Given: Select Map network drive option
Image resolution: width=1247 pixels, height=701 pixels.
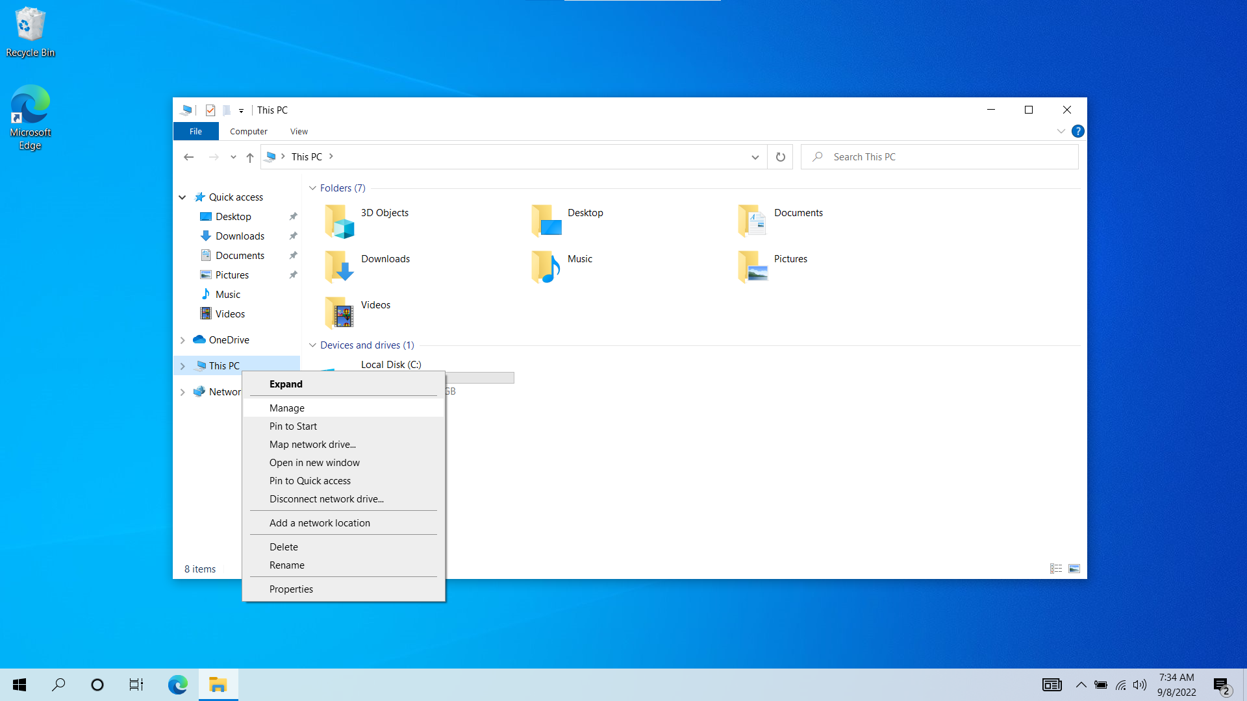Looking at the screenshot, I should coord(312,444).
